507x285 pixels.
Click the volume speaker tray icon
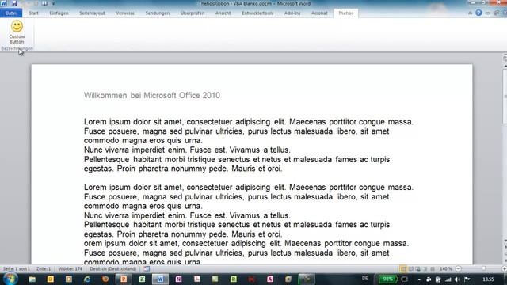[458, 279]
